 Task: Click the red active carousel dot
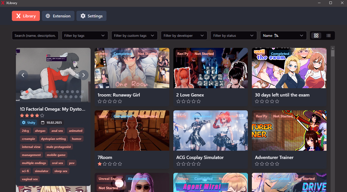(x=27, y=92)
